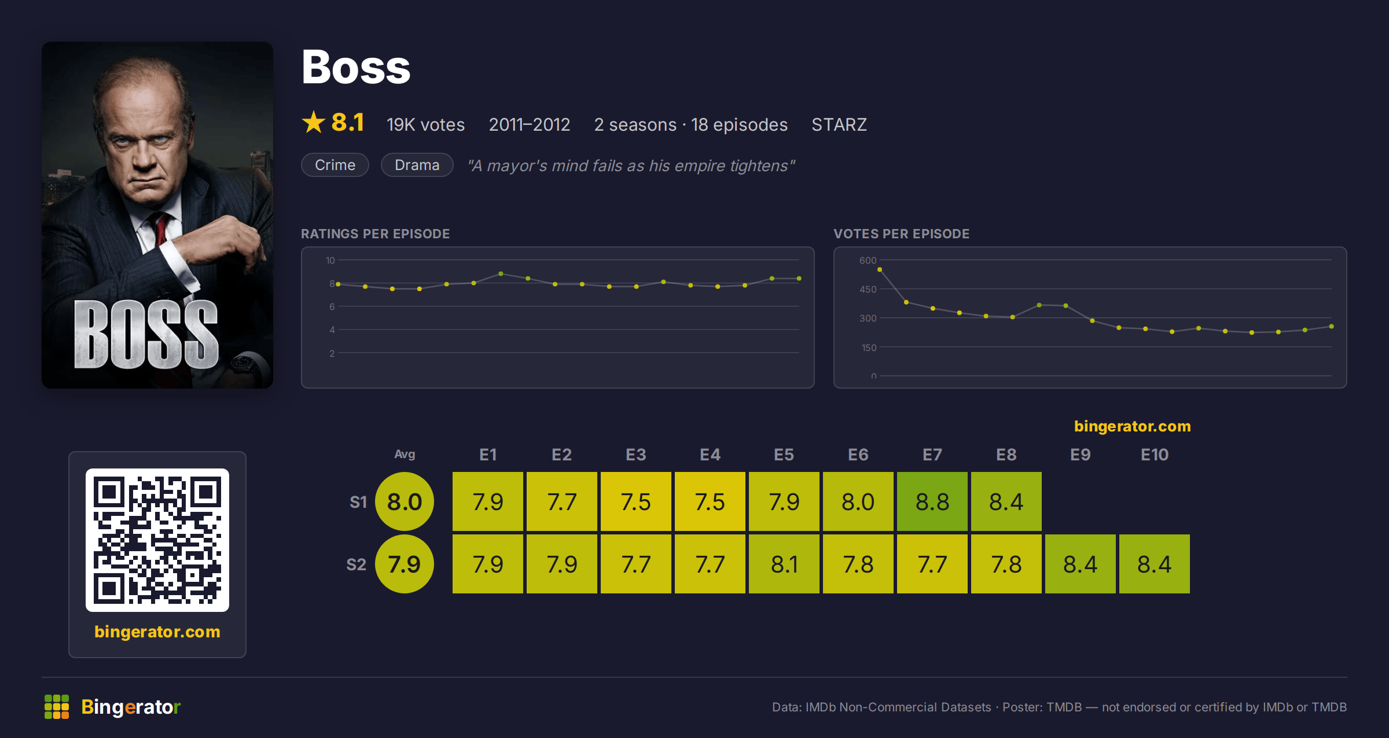Select season 2 episode 5 rated 8.1
The width and height of the screenshot is (1389, 738).
(784, 564)
